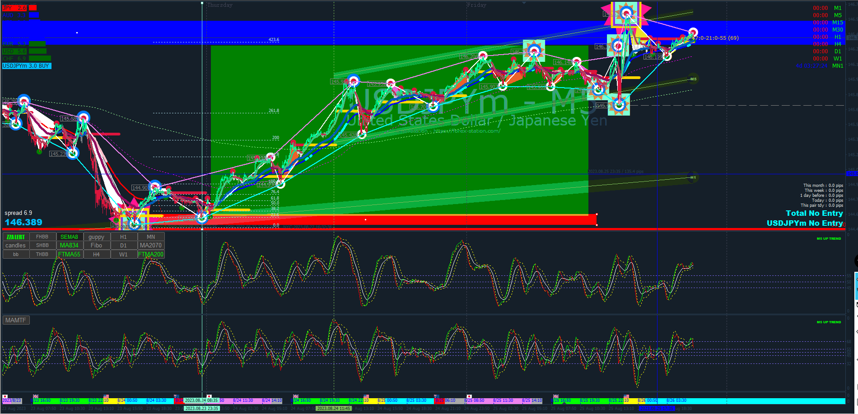Click the M5 channel end marker

693,79
